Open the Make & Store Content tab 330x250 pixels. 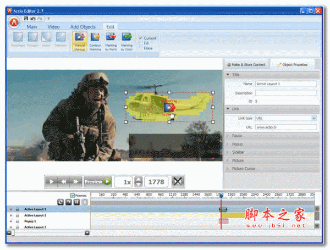[x=246, y=64]
